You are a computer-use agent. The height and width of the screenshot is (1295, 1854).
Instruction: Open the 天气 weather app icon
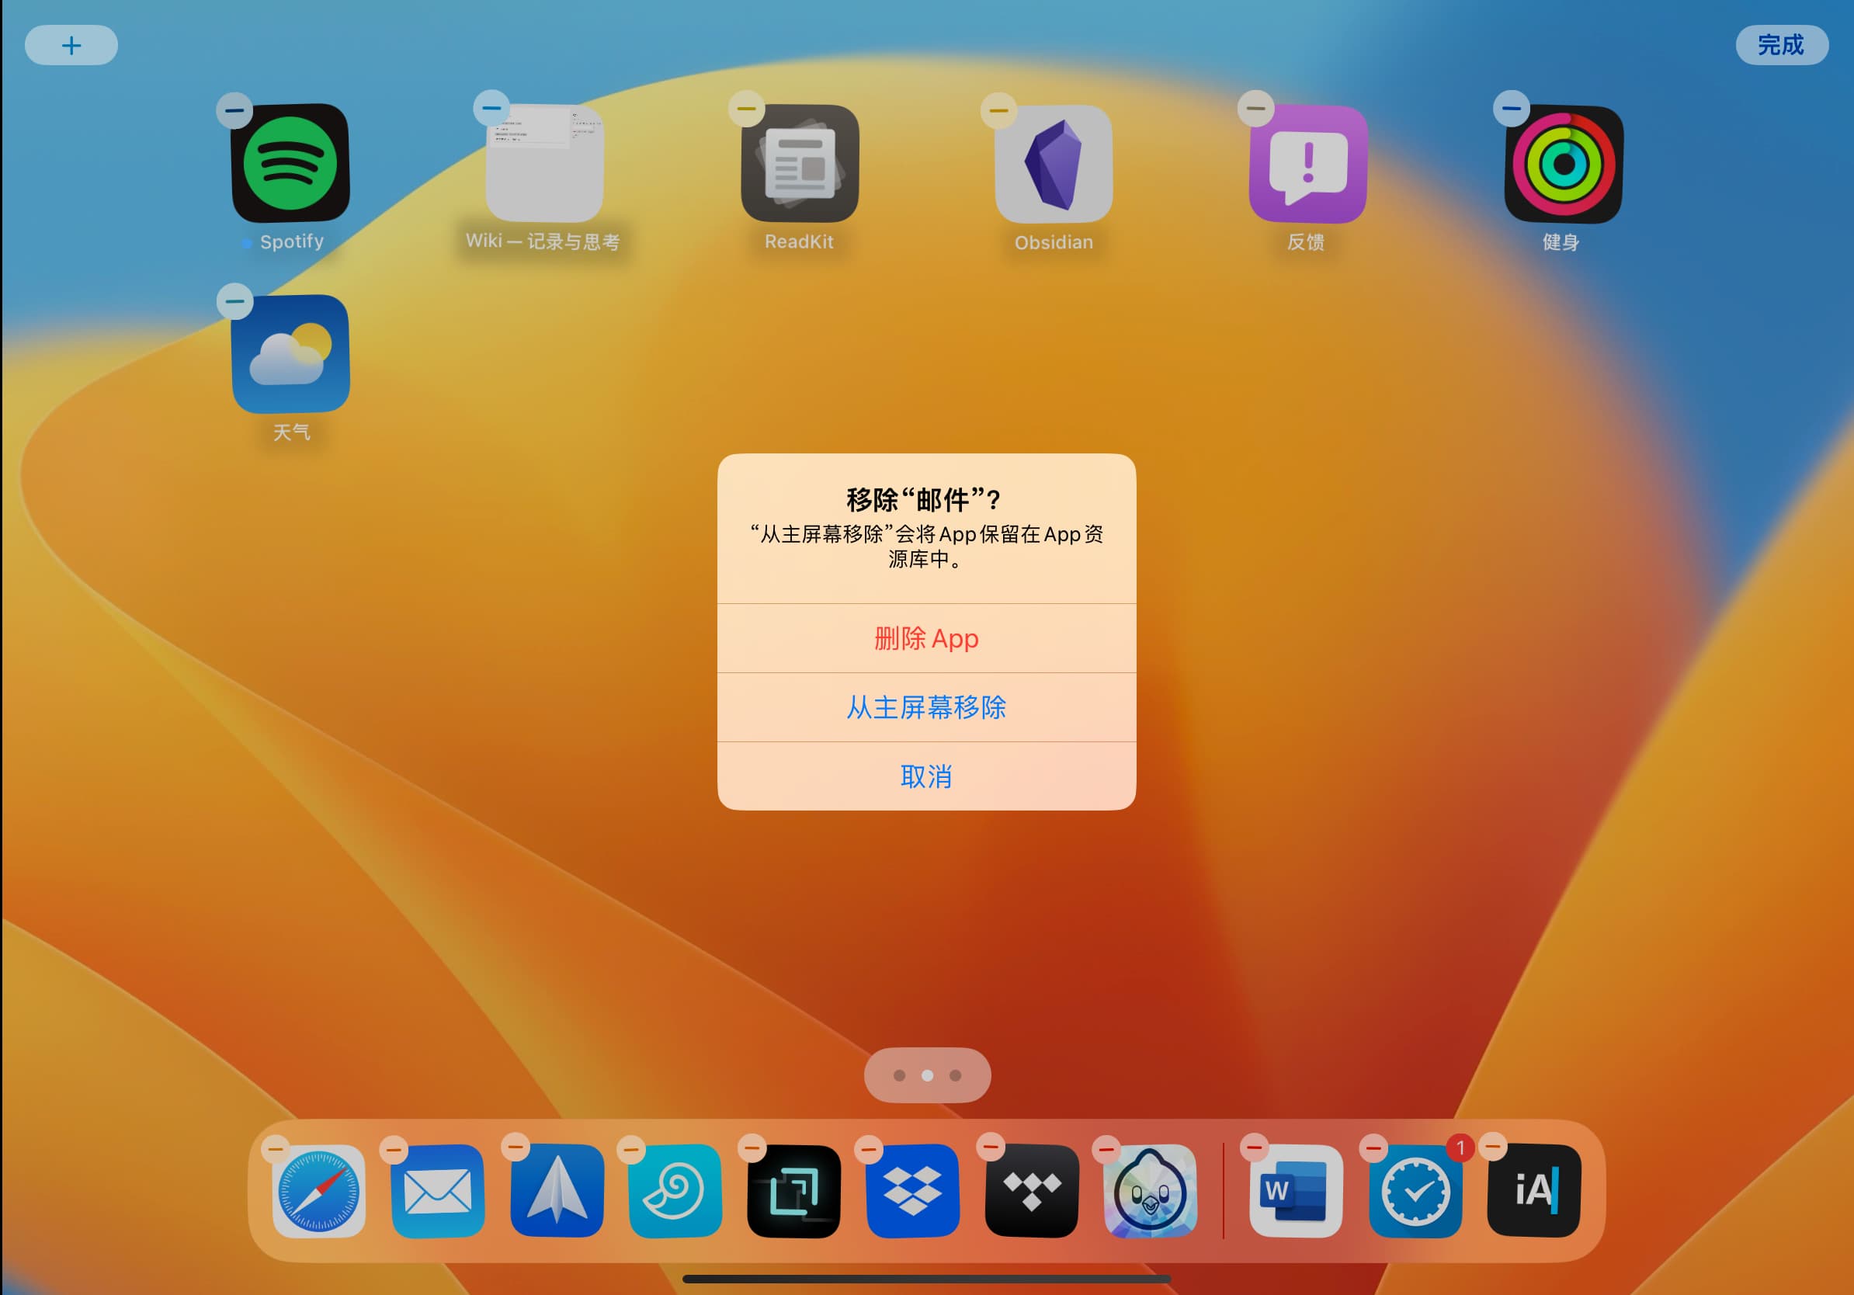[x=290, y=353]
